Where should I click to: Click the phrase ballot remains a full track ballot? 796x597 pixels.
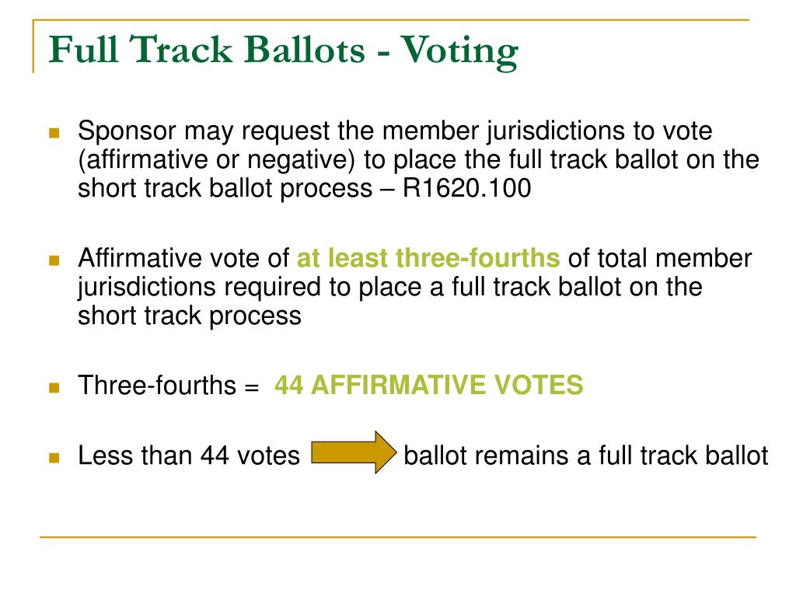pyautogui.click(x=586, y=456)
